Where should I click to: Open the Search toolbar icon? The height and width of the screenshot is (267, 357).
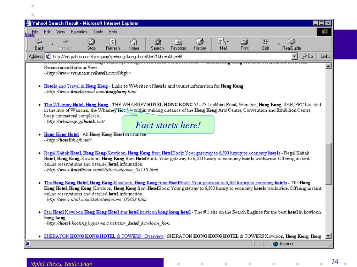click(157, 42)
